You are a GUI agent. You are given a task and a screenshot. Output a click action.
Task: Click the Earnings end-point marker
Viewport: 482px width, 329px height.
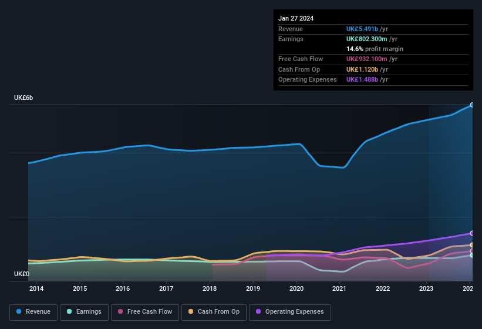click(x=471, y=256)
